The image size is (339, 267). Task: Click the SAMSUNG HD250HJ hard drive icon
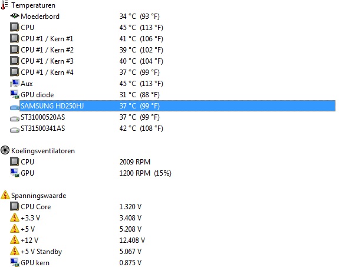tap(15, 107)
